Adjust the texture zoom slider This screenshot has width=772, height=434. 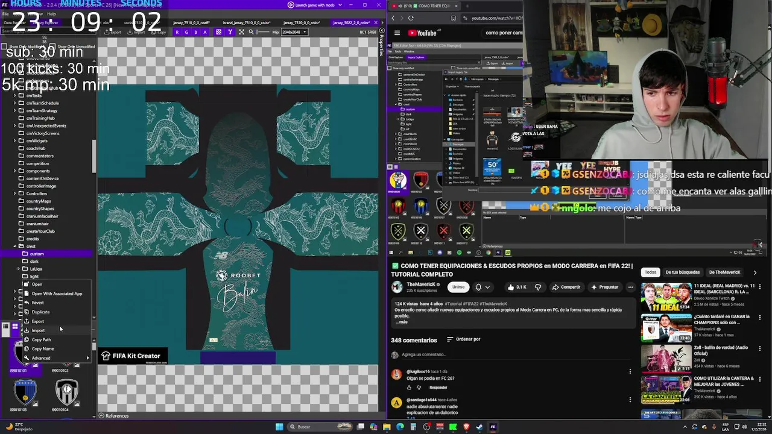264,32
